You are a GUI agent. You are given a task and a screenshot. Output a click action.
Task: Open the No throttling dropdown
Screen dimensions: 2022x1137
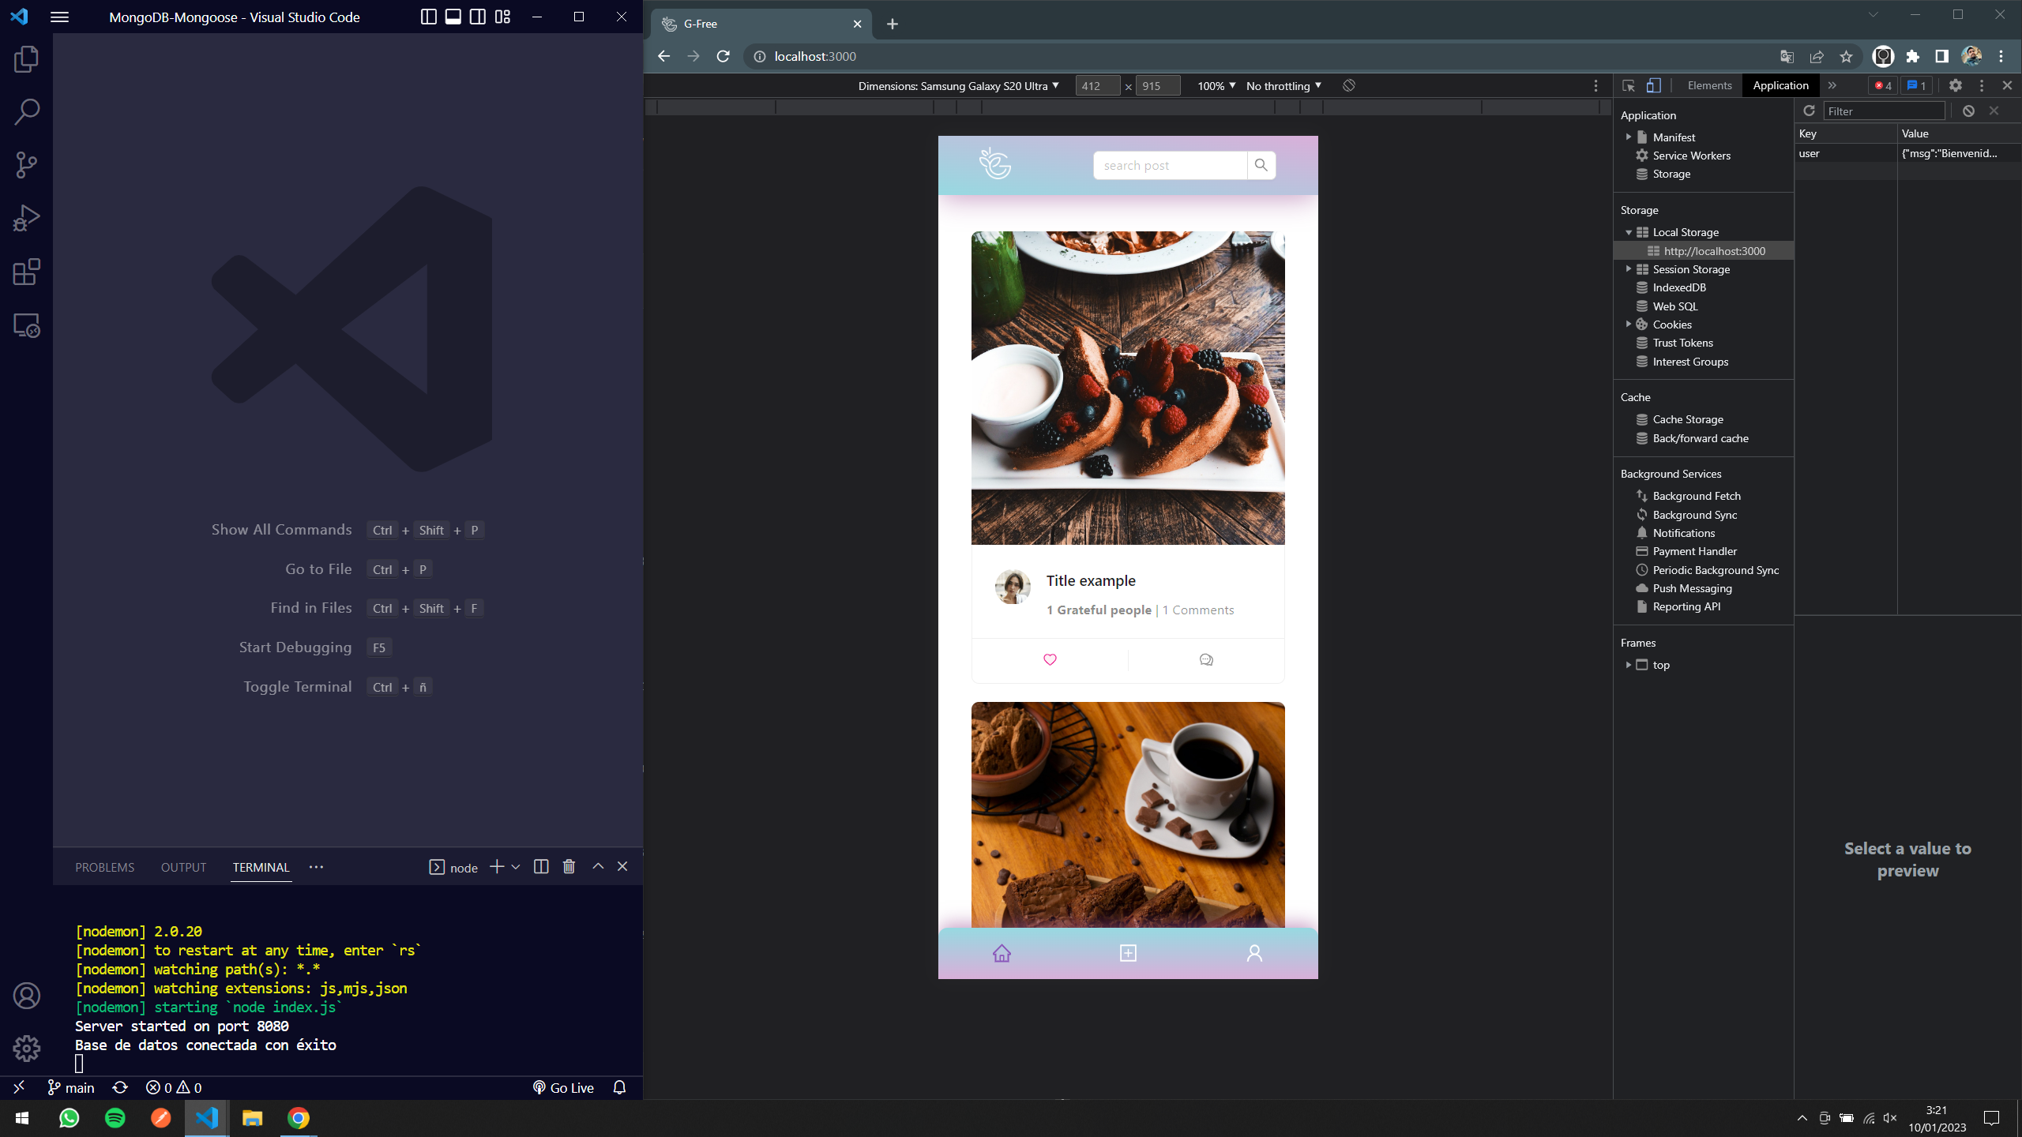point(1283,86)
